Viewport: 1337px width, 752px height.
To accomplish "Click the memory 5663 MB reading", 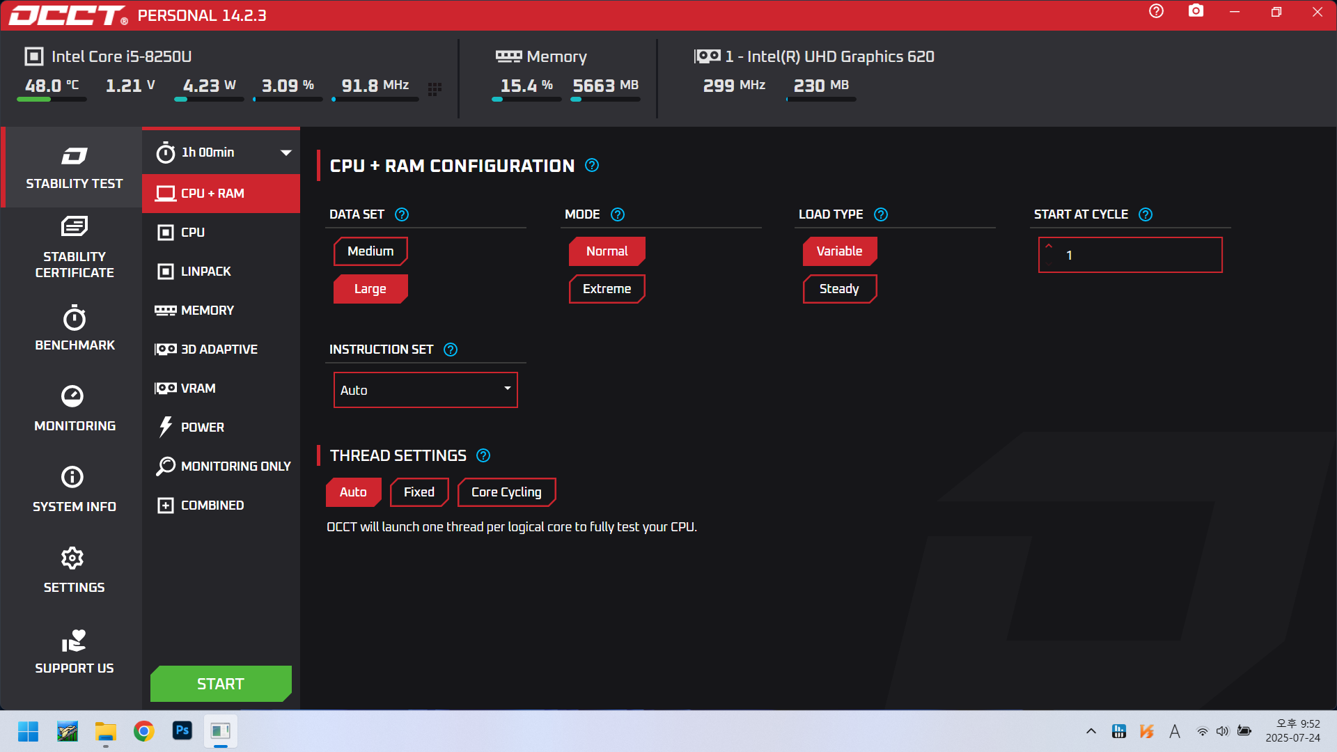I will 605,86.
